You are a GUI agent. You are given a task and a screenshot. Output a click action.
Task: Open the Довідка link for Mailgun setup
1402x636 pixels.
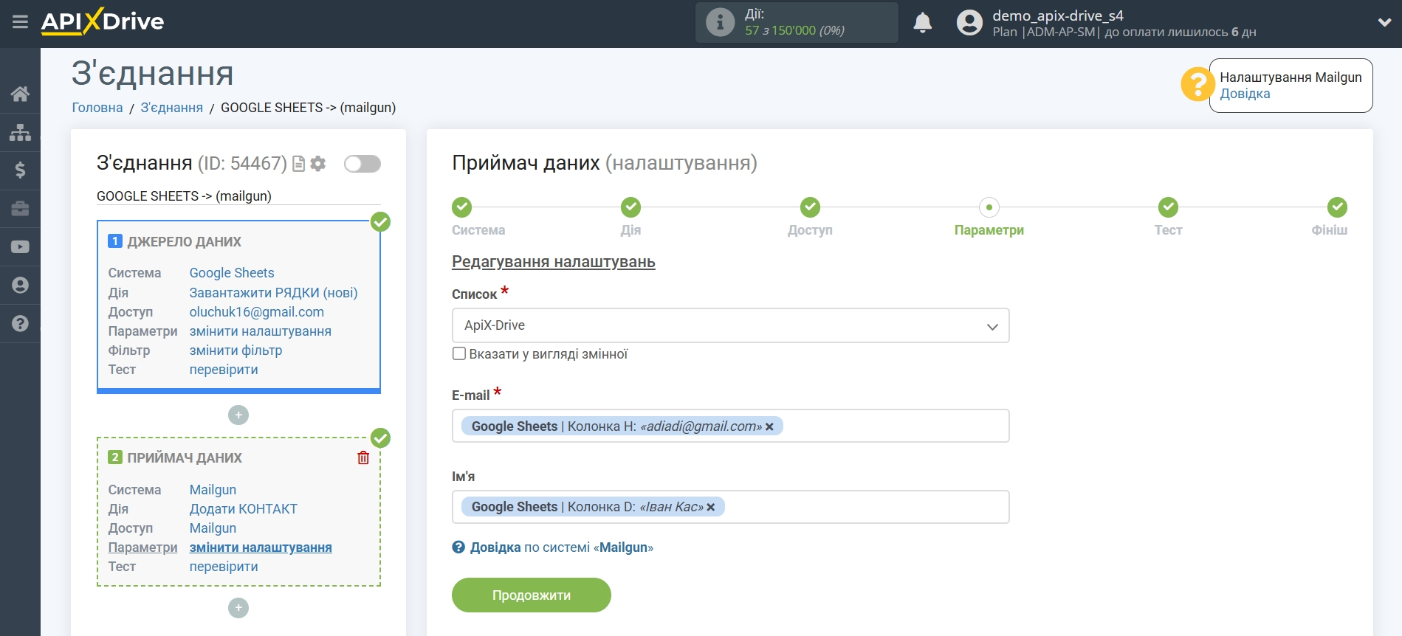tap(1245, 94)
